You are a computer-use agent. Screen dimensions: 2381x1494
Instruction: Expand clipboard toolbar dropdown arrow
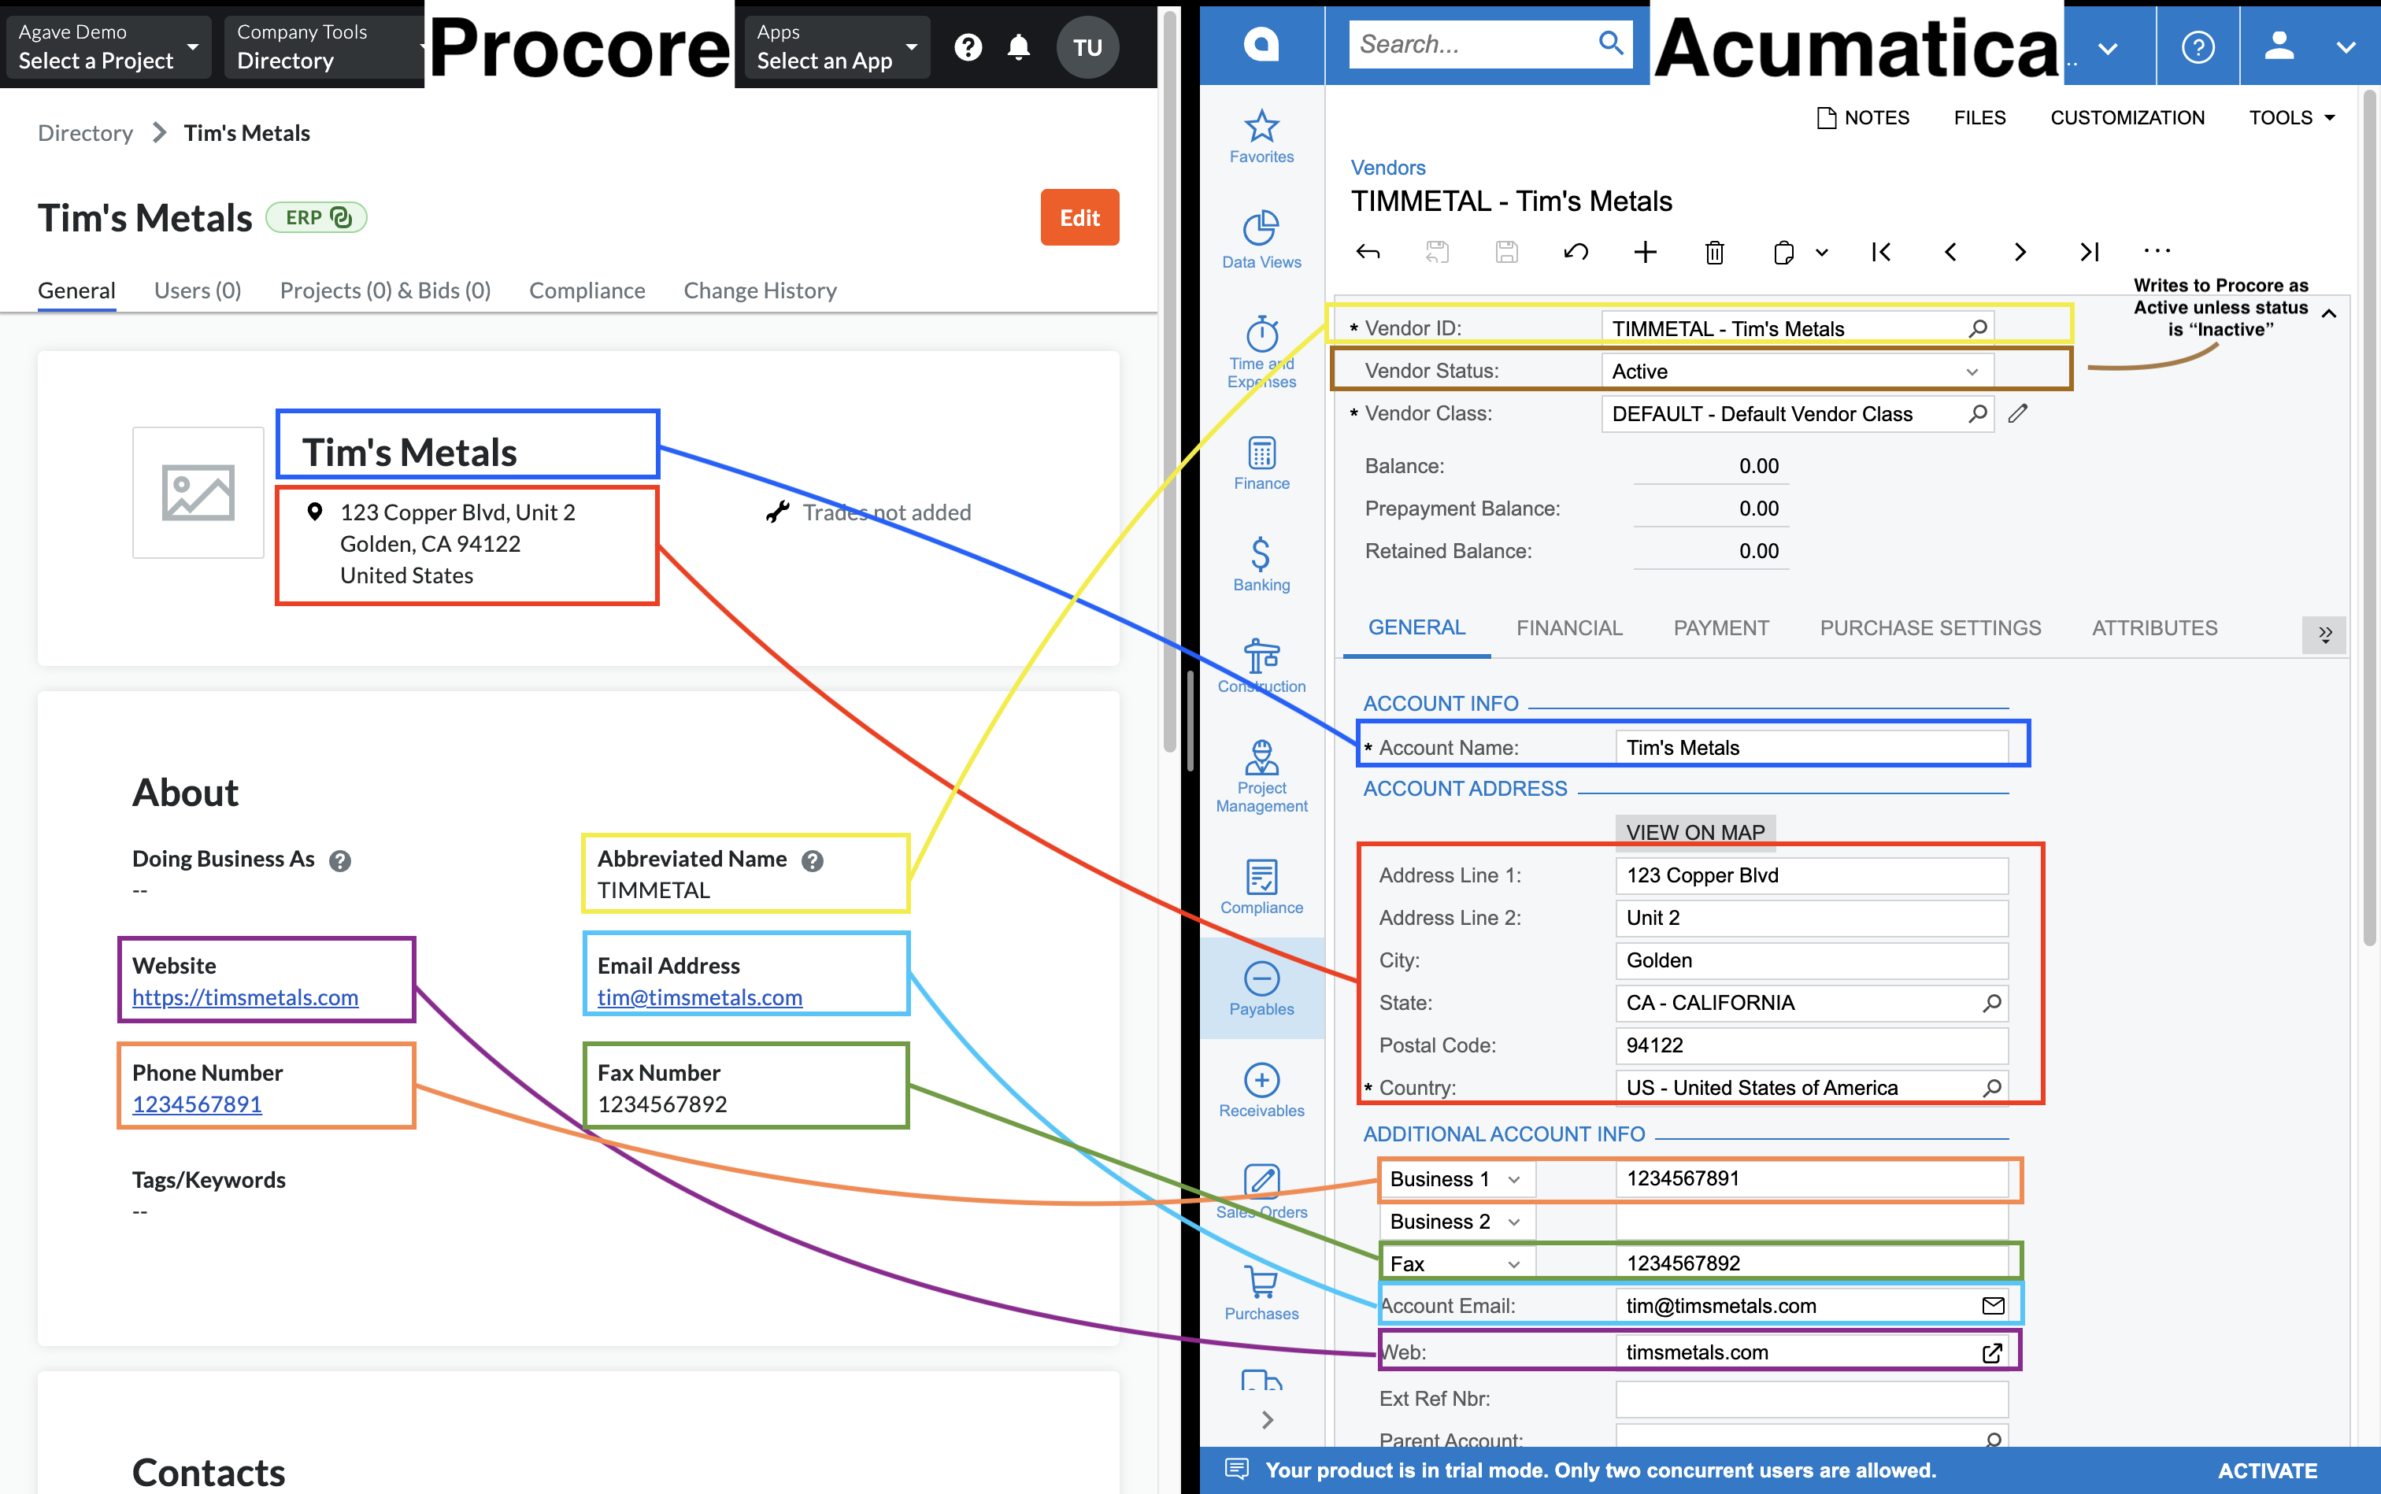pos(1820,252)
